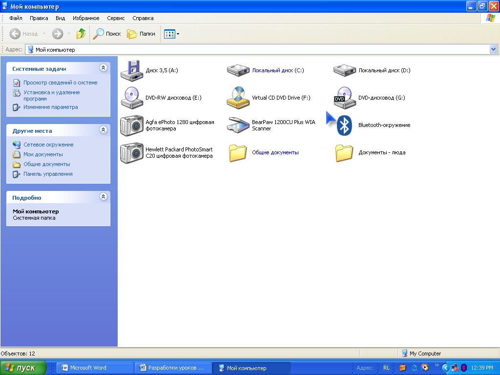Click the network connection tray icon
This screenshot has width=500, height=375.
click(455, 368)
